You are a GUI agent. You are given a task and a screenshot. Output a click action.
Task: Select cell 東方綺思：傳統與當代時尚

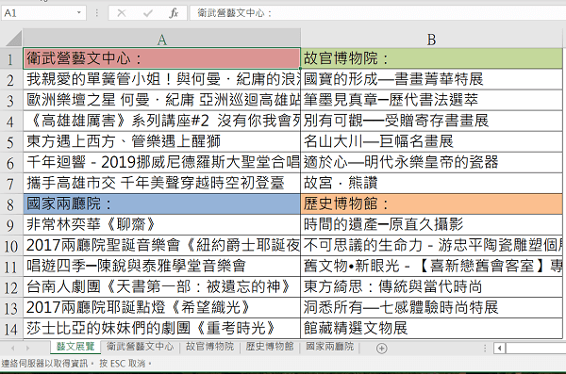pos(431,287)
